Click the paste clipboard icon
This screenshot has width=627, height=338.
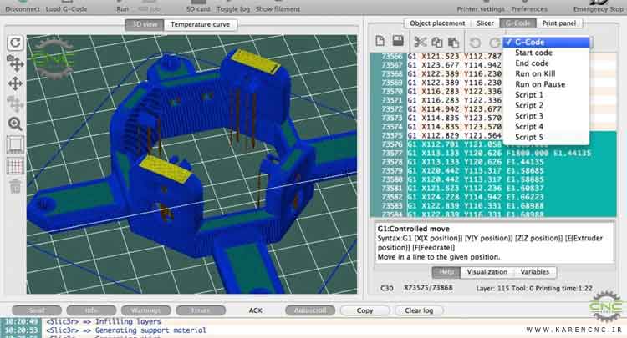pyautogui.click(x=453, y=43)
